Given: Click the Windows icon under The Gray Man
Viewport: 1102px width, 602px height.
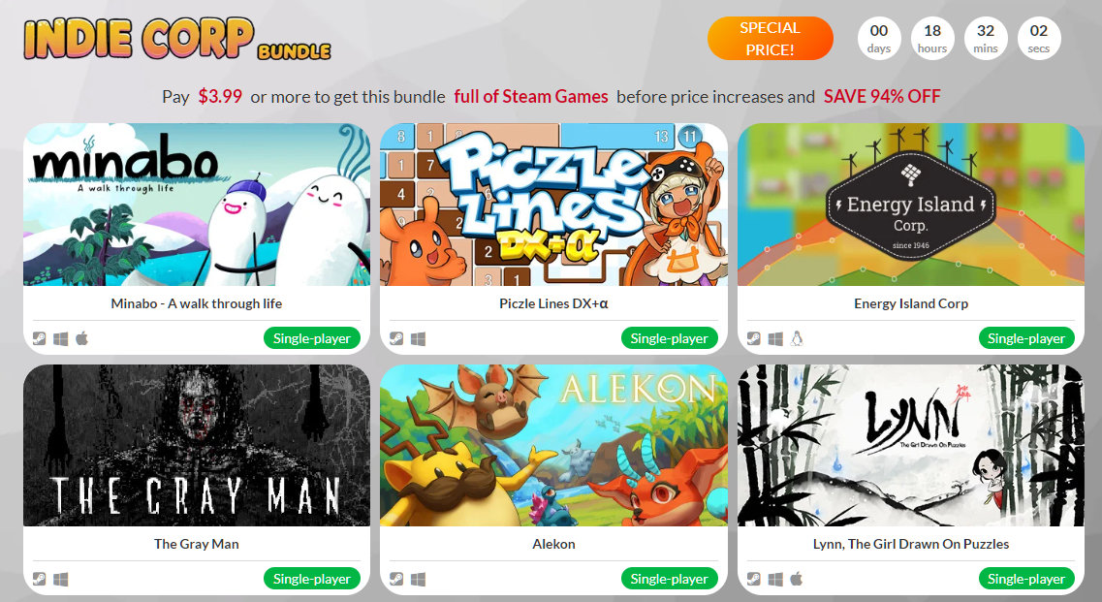Looking at the screenshot, I should [x=61, y=580].
